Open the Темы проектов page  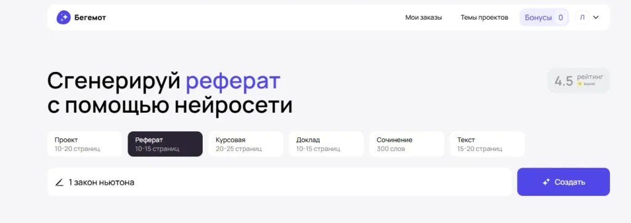tap(484, 17)
